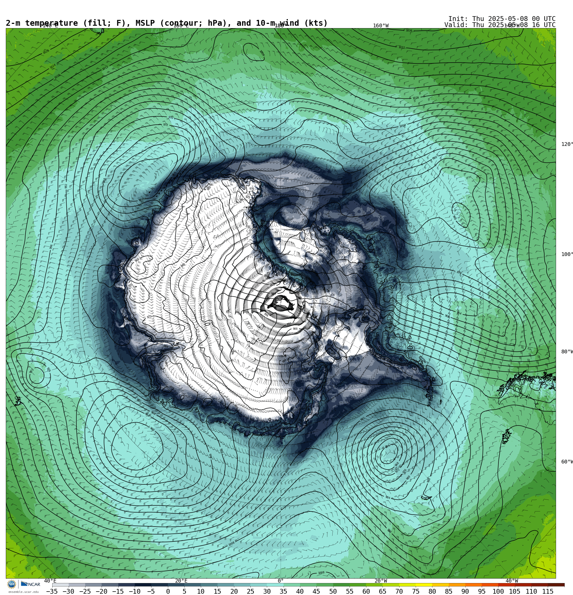This screenshot has width=573, height=595.
Task: Click the '1036' isobar label at top right
Action: pyautogui.click(x=409, y=31)
